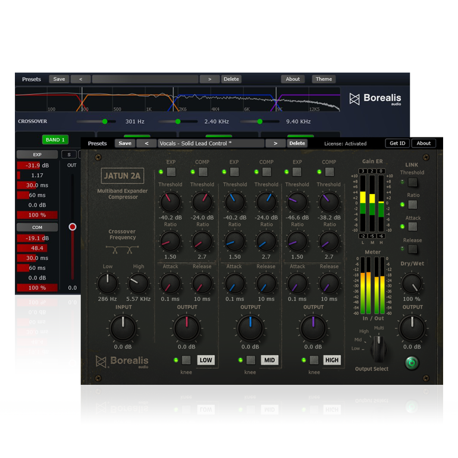Click the Low band COMP Ratio knob
Image resolution: width=458 pixels, height=458 pixels.
202,241
